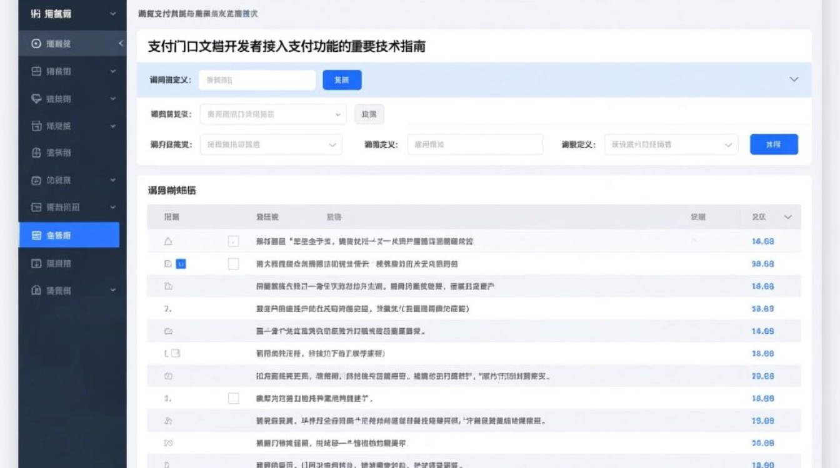Click the blue amount link in the first row
840x468 pixels.
pyautogui.click(x=764, y=241)
